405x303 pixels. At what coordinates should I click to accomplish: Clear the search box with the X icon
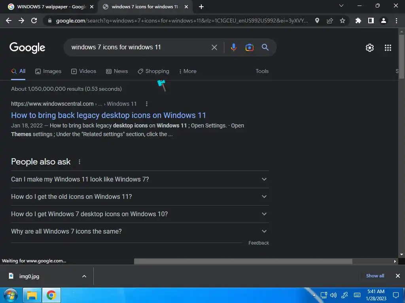click(214, 47)
